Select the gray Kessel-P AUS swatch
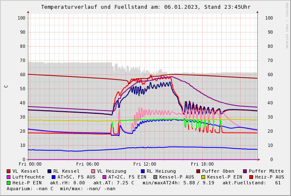This screenshot has height=196, width=291. [156, 177]
